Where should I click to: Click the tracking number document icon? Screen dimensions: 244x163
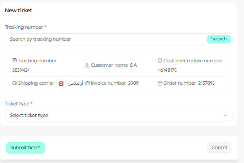click(14, 61)
